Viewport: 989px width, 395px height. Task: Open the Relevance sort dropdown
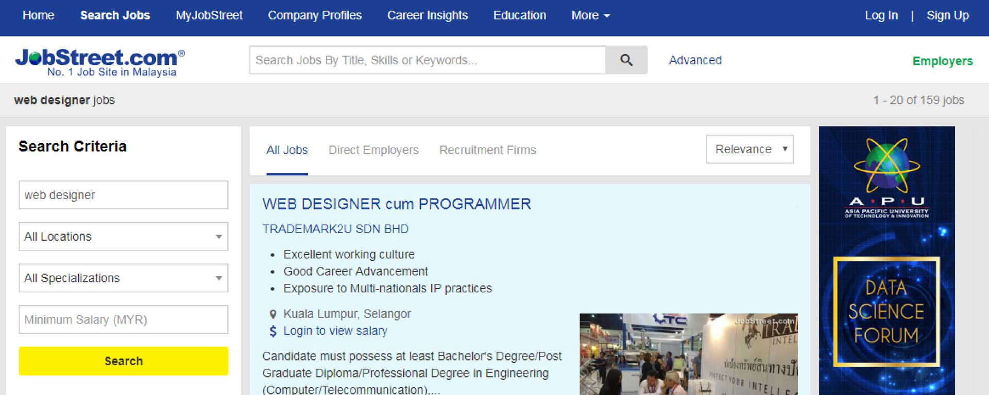750,149
